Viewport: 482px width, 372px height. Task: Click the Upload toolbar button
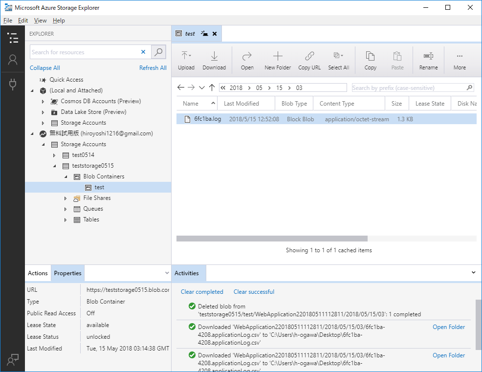pos(186,61)
